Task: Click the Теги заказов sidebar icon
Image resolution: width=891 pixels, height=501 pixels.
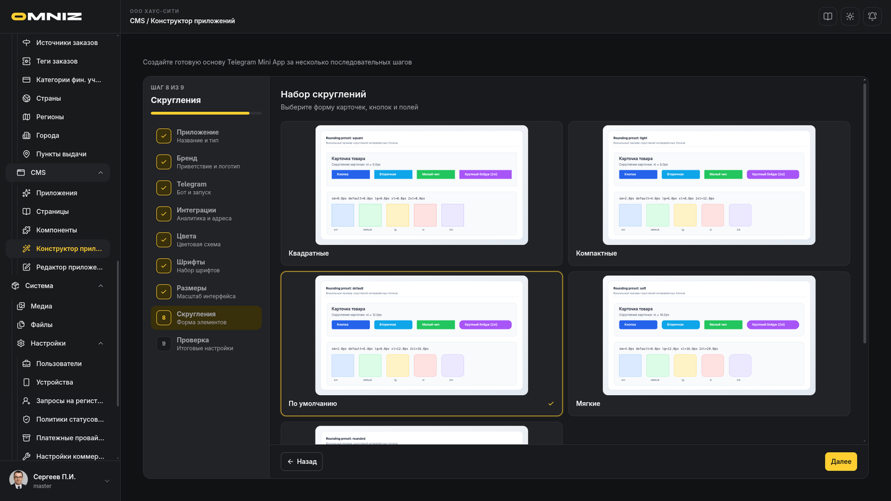Action: 27,61
